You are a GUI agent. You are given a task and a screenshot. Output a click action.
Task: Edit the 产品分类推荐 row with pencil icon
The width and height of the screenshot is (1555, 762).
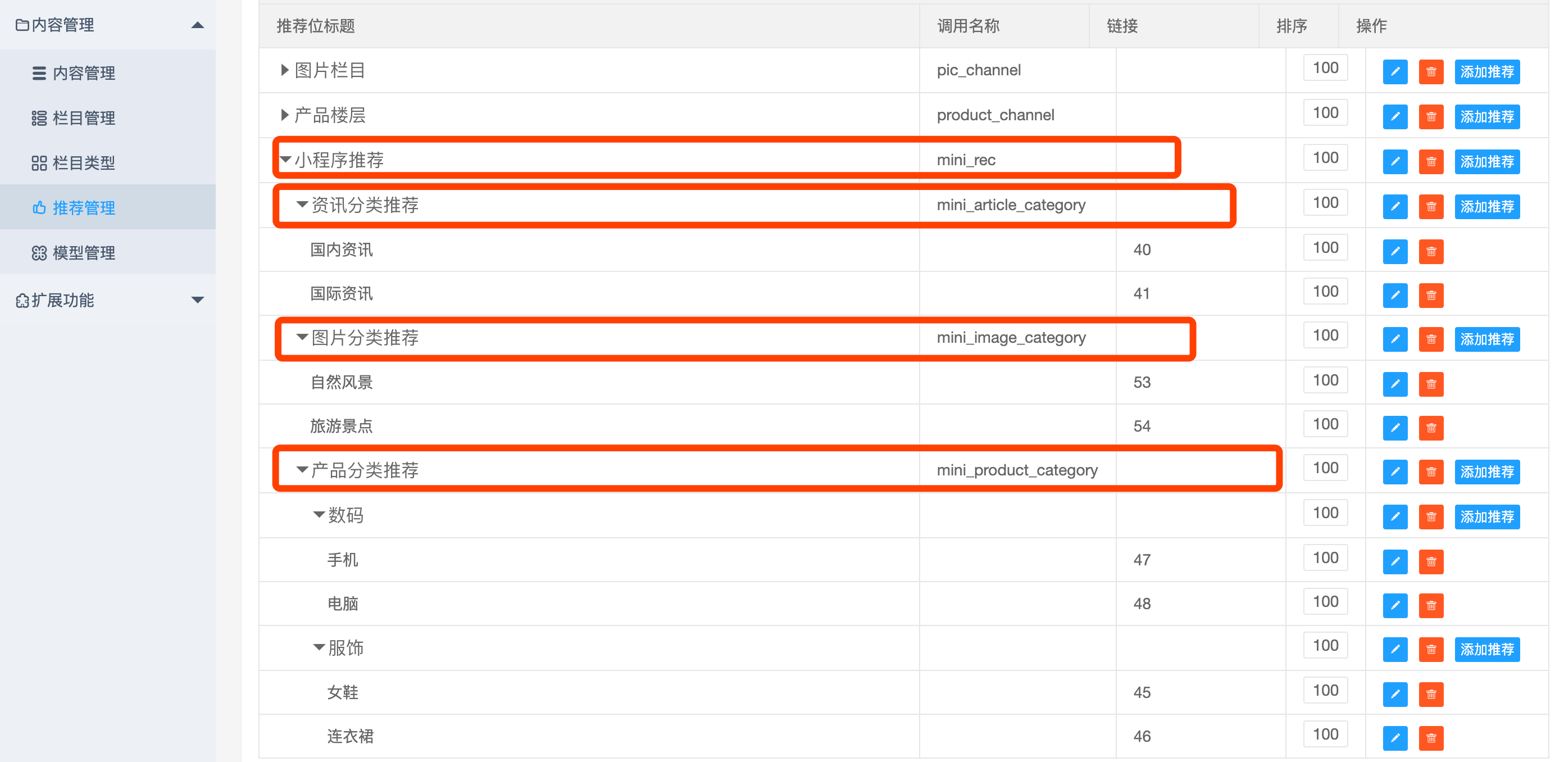tap(1394, 471)
